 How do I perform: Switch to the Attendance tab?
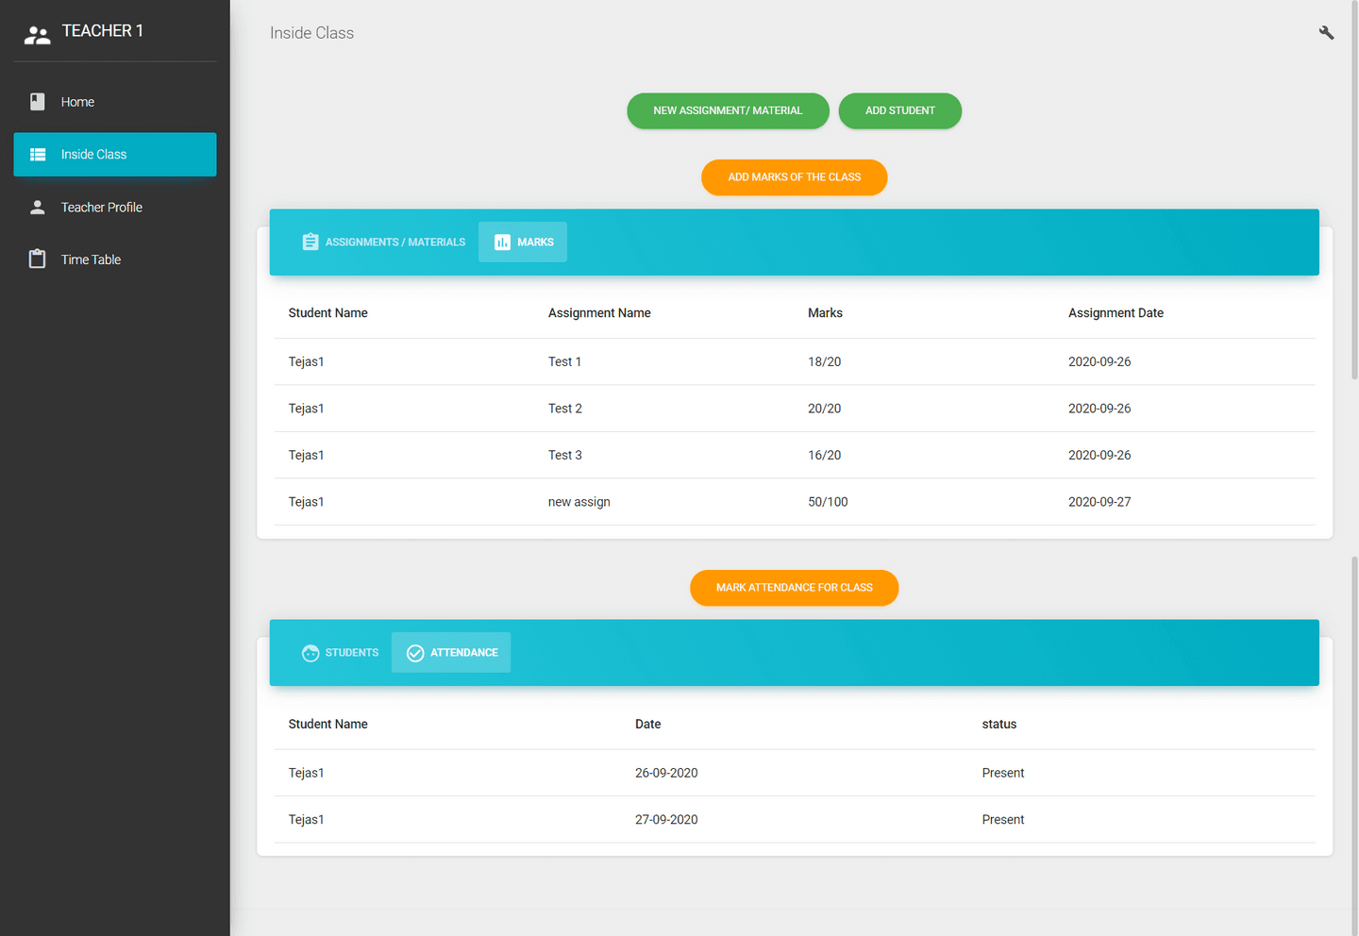[451, 653]
